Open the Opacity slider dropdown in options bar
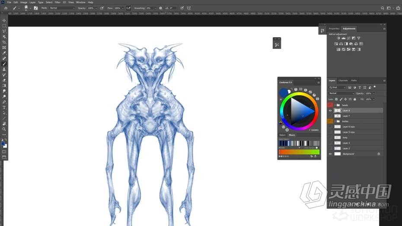402x226 pixels. [96, 8]
